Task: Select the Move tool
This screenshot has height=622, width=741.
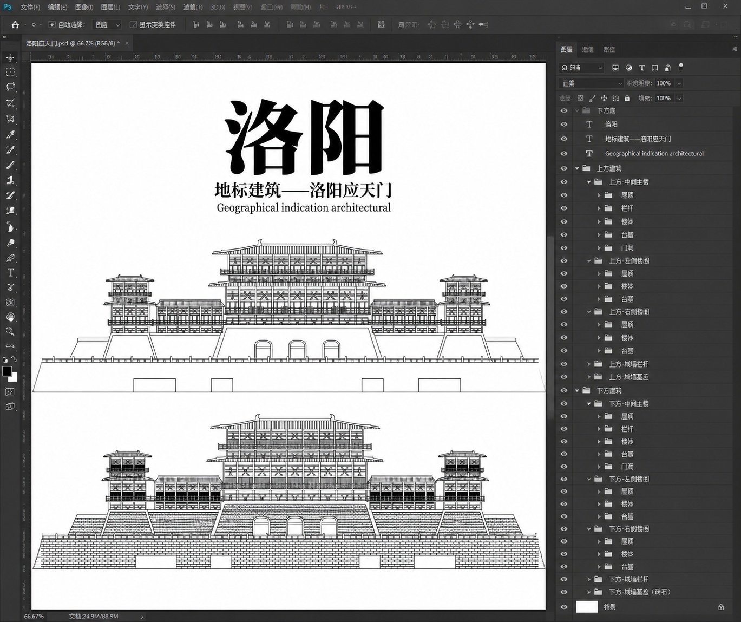Action: pyautogui.click(x=10, y=57)
